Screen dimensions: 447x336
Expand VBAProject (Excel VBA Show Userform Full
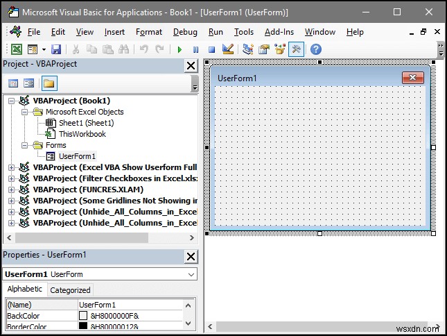point(11,167)
